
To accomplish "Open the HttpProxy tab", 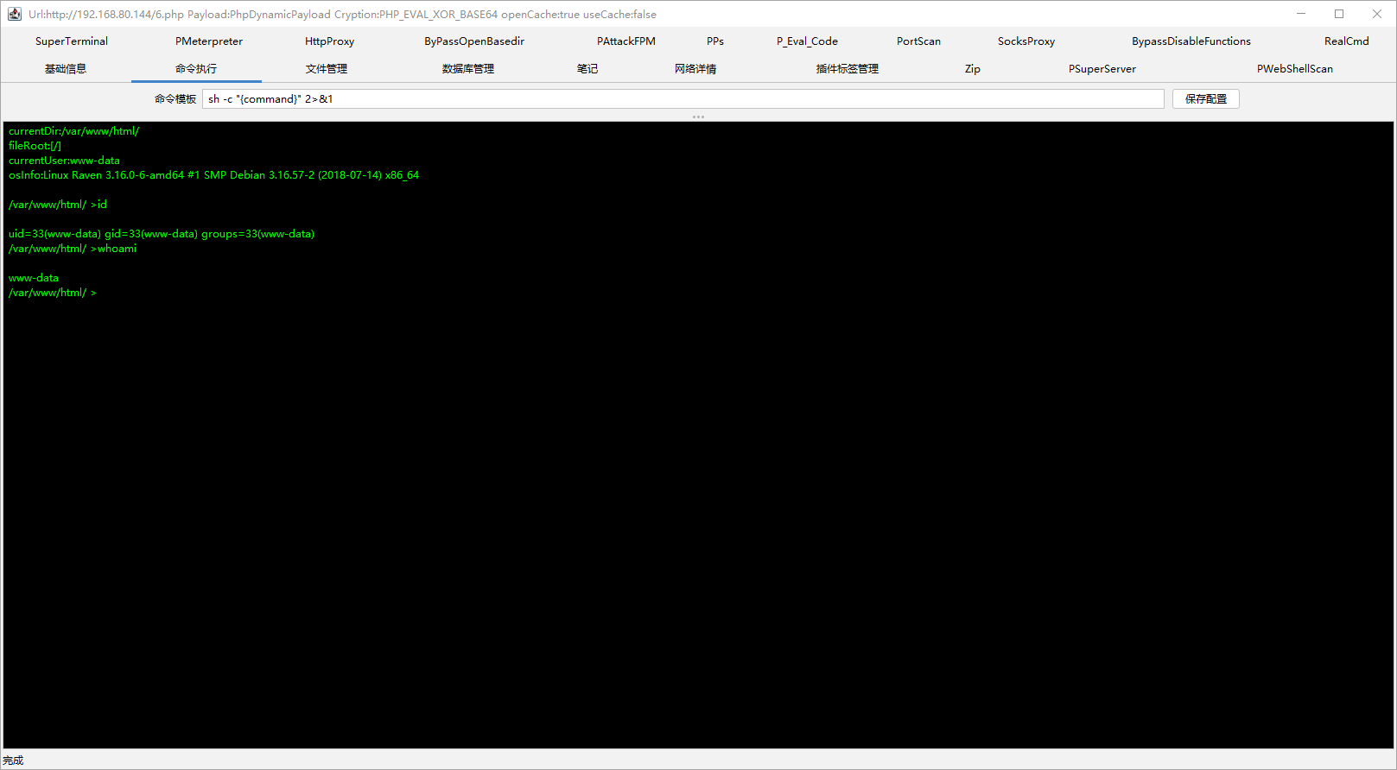I will pyautogui.click(x=329, y=41).
